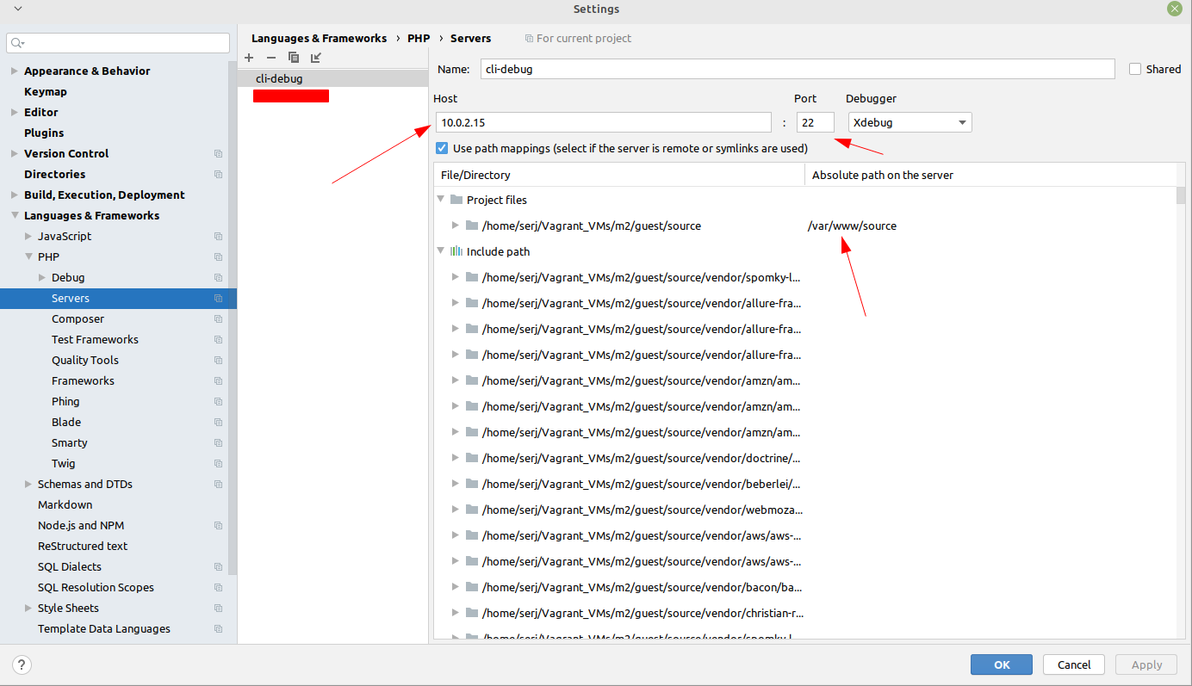Expand the vendor/doctrine include path row

coord(456,458)
